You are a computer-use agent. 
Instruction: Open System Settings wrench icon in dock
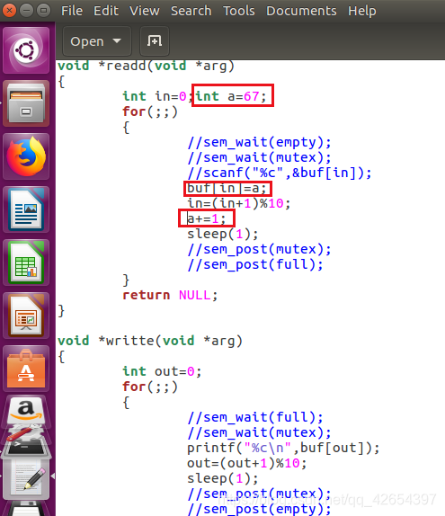[24, 432]
